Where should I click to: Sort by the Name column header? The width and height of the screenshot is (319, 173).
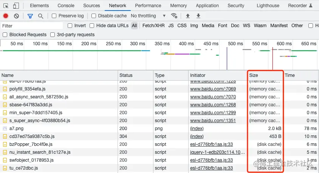pyautogui.click(x=59, y=75)
